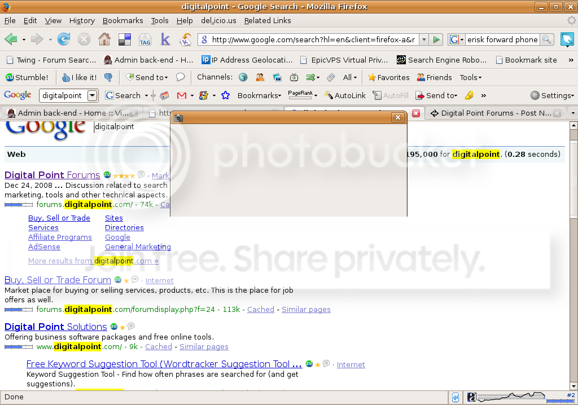Select the TV video channel icon
Image resolution: width=578 pixels, height=405 pixels.
tap(294, 77)
